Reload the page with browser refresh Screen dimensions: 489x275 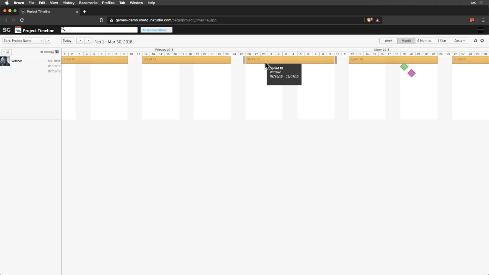[22, 20]
